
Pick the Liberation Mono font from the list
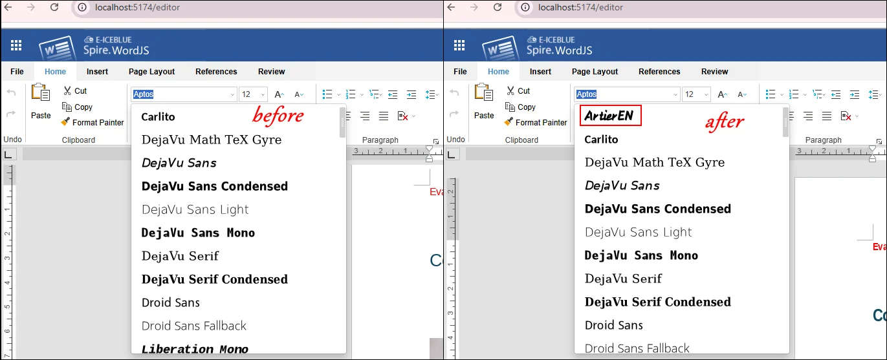[x=195, y=349]
